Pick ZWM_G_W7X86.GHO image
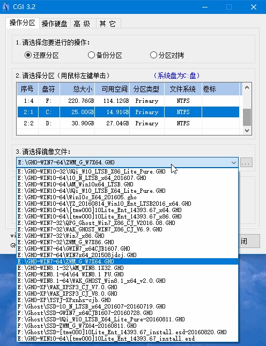 click(128, 242)
